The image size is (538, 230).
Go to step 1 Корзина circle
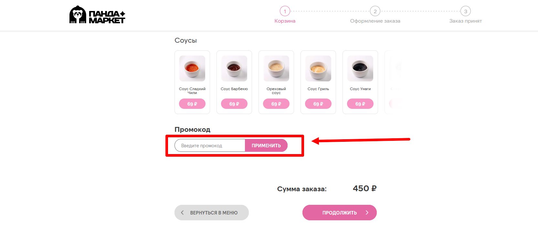tap(285, 11)
